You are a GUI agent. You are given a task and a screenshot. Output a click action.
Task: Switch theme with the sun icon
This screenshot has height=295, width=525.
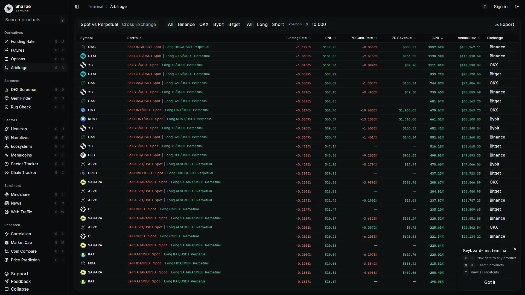[517, 7]
